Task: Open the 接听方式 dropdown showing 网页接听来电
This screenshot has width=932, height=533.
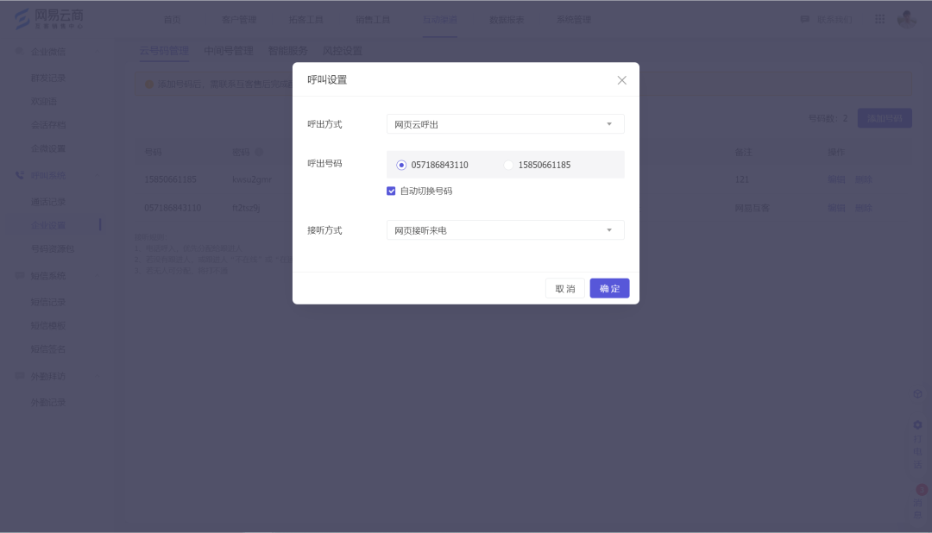Action: click(505, 229)
